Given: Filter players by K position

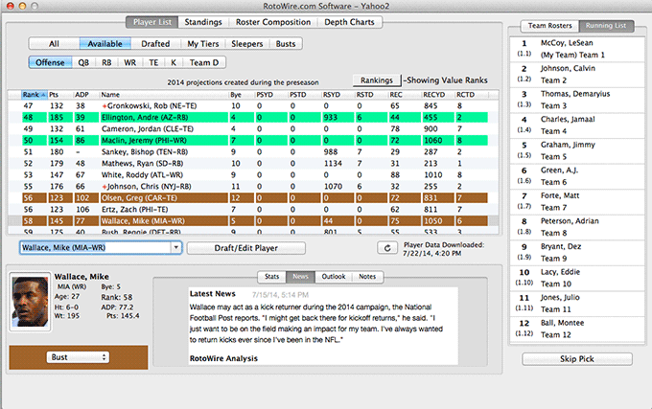Looking at the screenshot, I should point(174,62).
